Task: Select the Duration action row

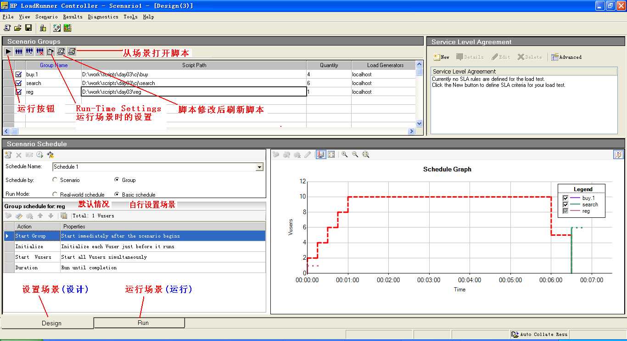Action: (134, 267)
